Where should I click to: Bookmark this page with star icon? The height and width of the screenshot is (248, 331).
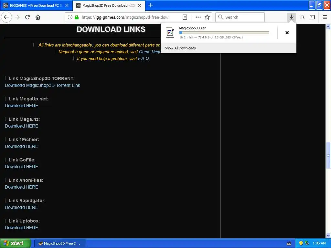click(207, 17)
